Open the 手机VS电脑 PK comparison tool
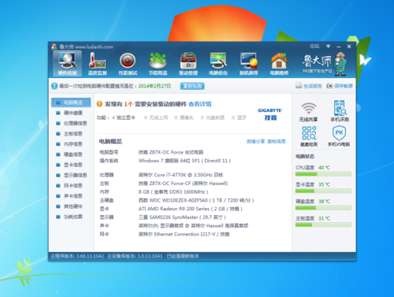The width and height of the screenshot is (394, 297). coord(339,136)
